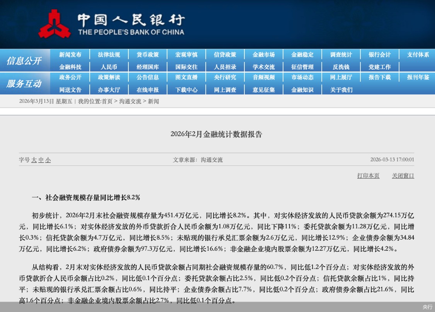Open 网上调查 under 服务互动
Screen dimensions: 435x312
[x=225, y=89]
